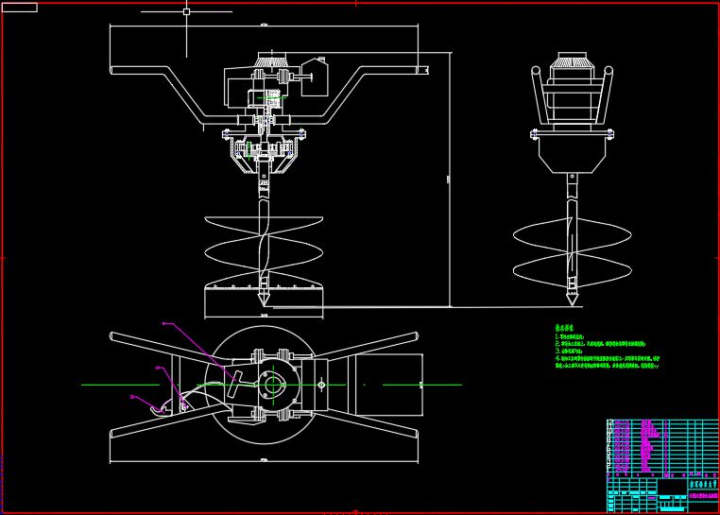Select the magenta drawing title in the title block
Viewport: 720px width, 515px height.
703,496
